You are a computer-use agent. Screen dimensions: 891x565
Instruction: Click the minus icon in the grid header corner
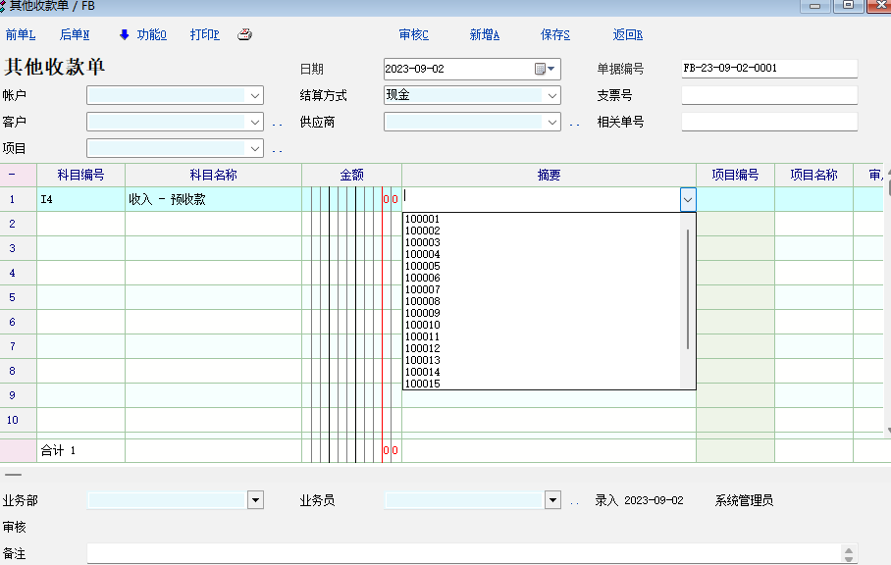click(13, 175)
